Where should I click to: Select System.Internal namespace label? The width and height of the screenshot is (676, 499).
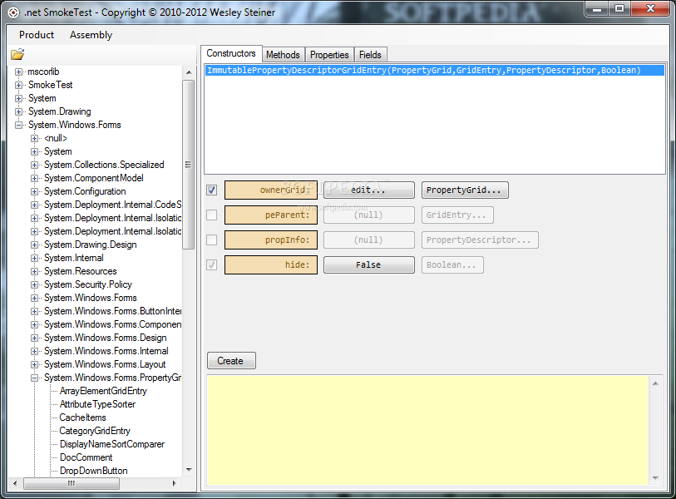(x=74, y=258)
